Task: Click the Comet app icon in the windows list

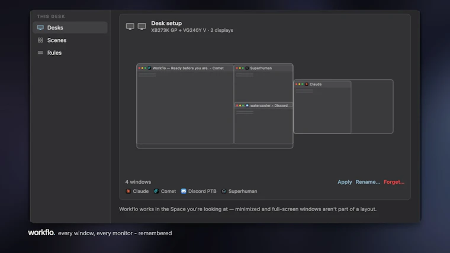Action: tap(156, 191)
